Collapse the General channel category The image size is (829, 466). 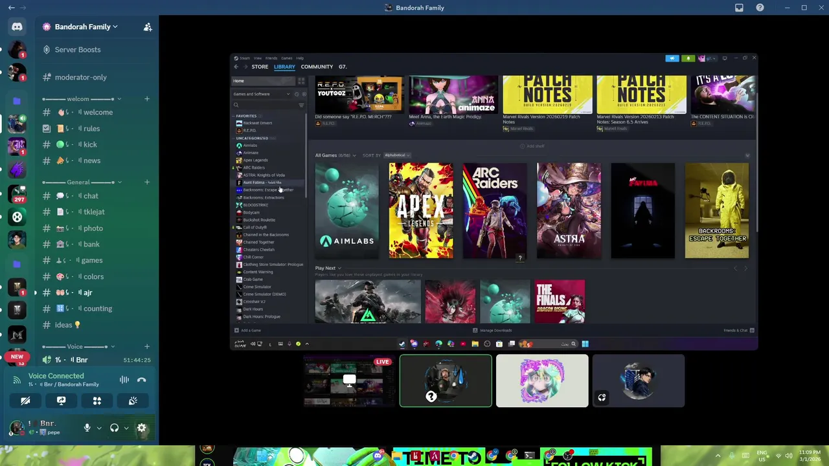(x=81, y=182)
